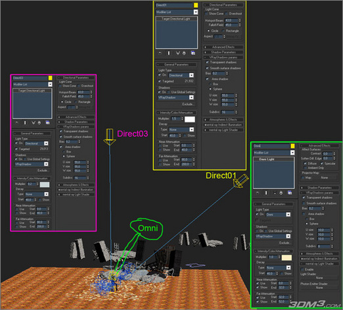The width and height of the screenshot is (343, 310).
Task: Click Make Unique icon in Direct03 panel
Action: (x=33, y=122)
